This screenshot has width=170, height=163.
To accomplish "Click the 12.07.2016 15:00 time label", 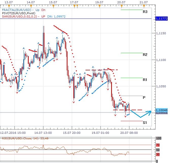I will click(x=13, y=133).
